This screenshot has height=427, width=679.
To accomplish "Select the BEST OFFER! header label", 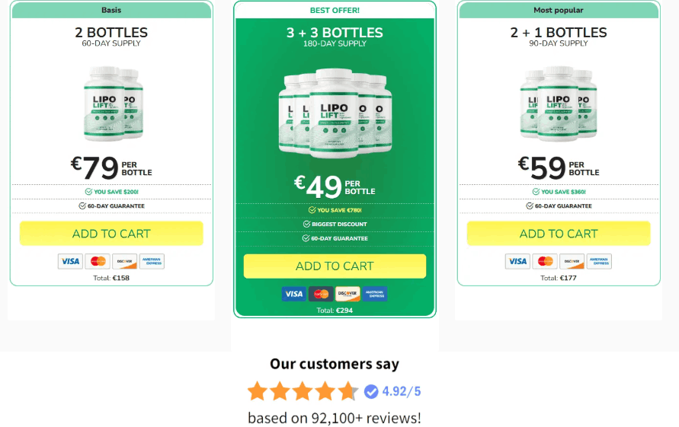I will pos(335,11).
